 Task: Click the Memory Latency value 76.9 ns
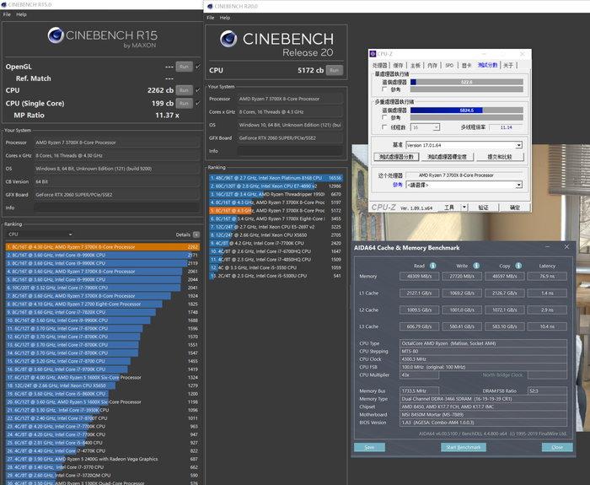click(547, 276)
